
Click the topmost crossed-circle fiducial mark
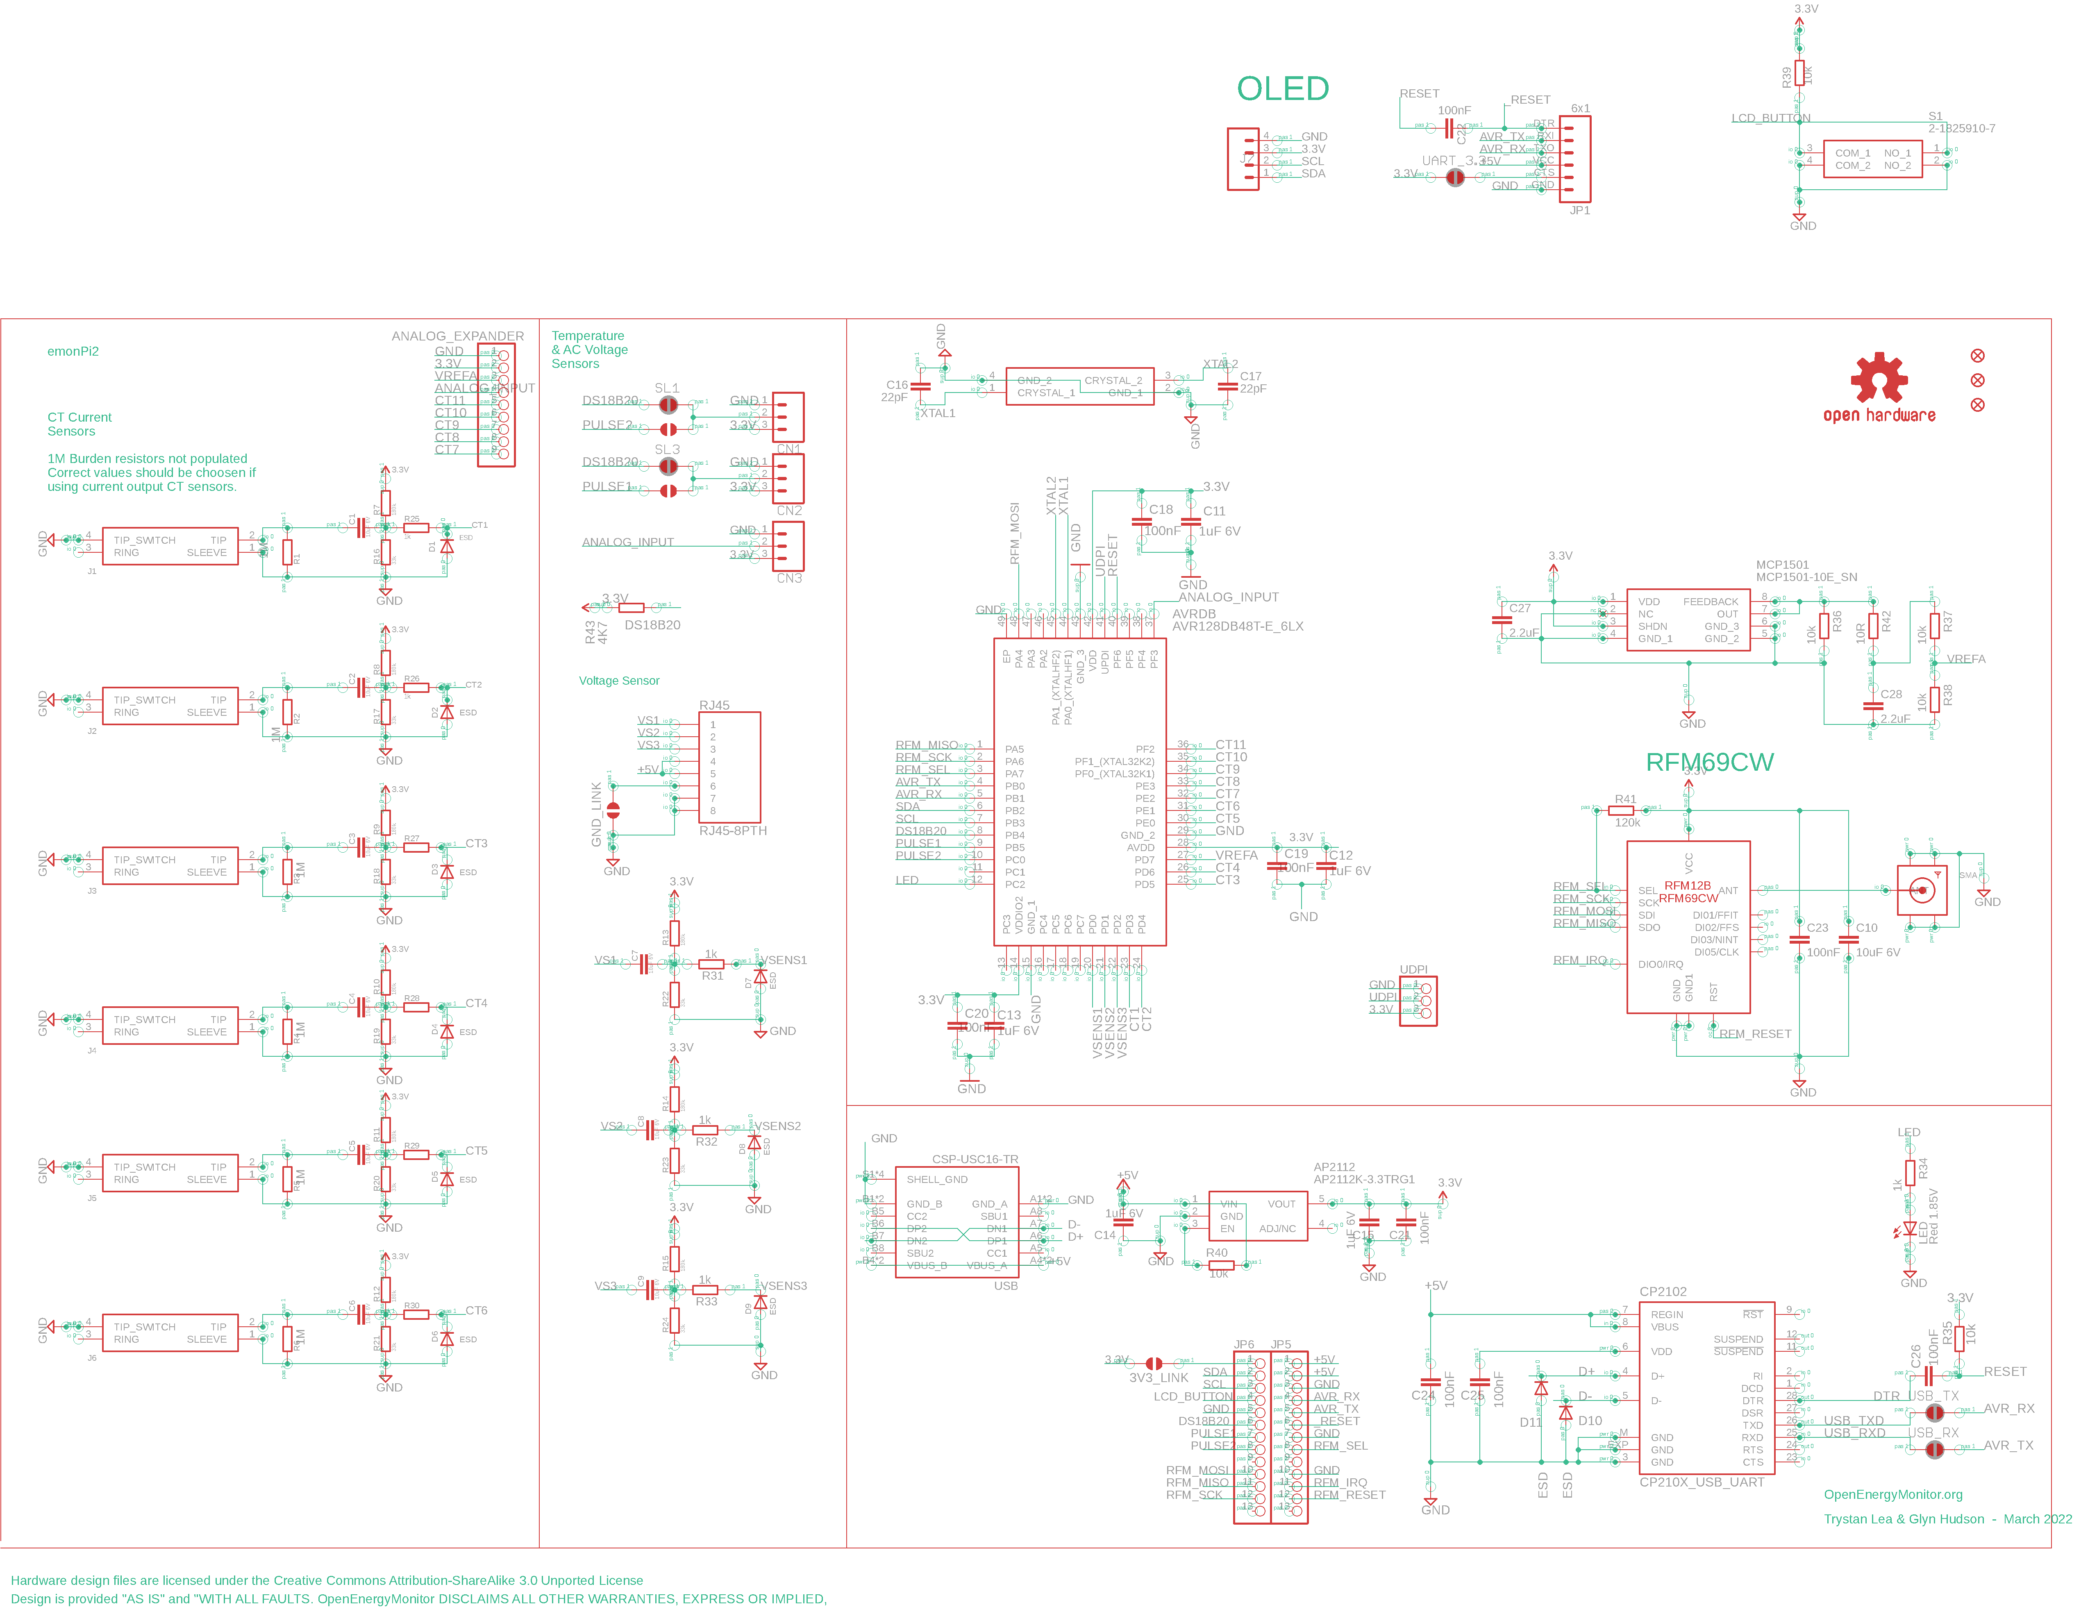(1977, 355)
